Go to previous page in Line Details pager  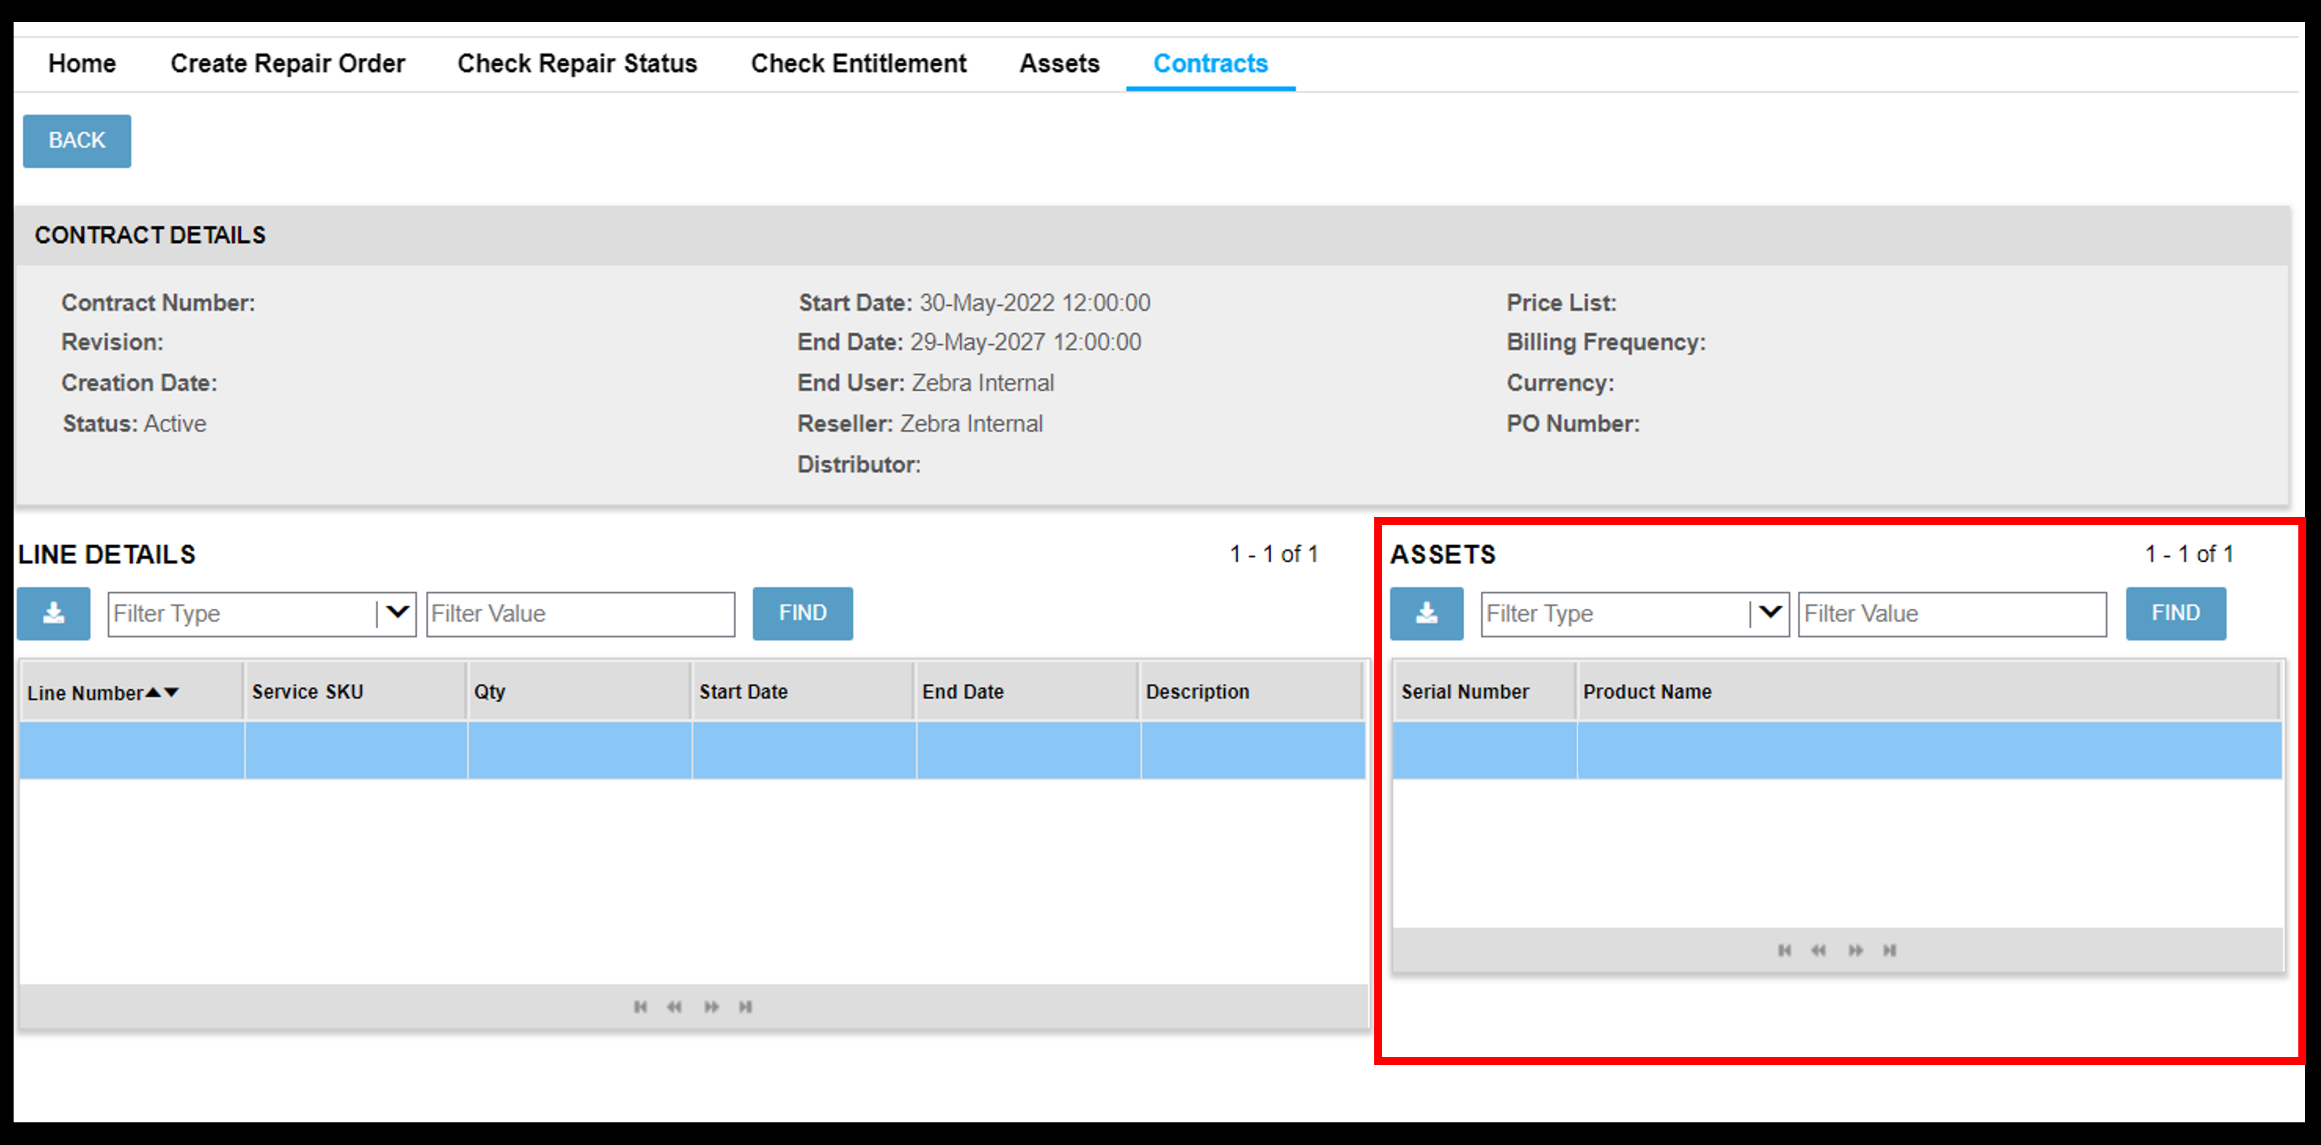pos(674,1006)
